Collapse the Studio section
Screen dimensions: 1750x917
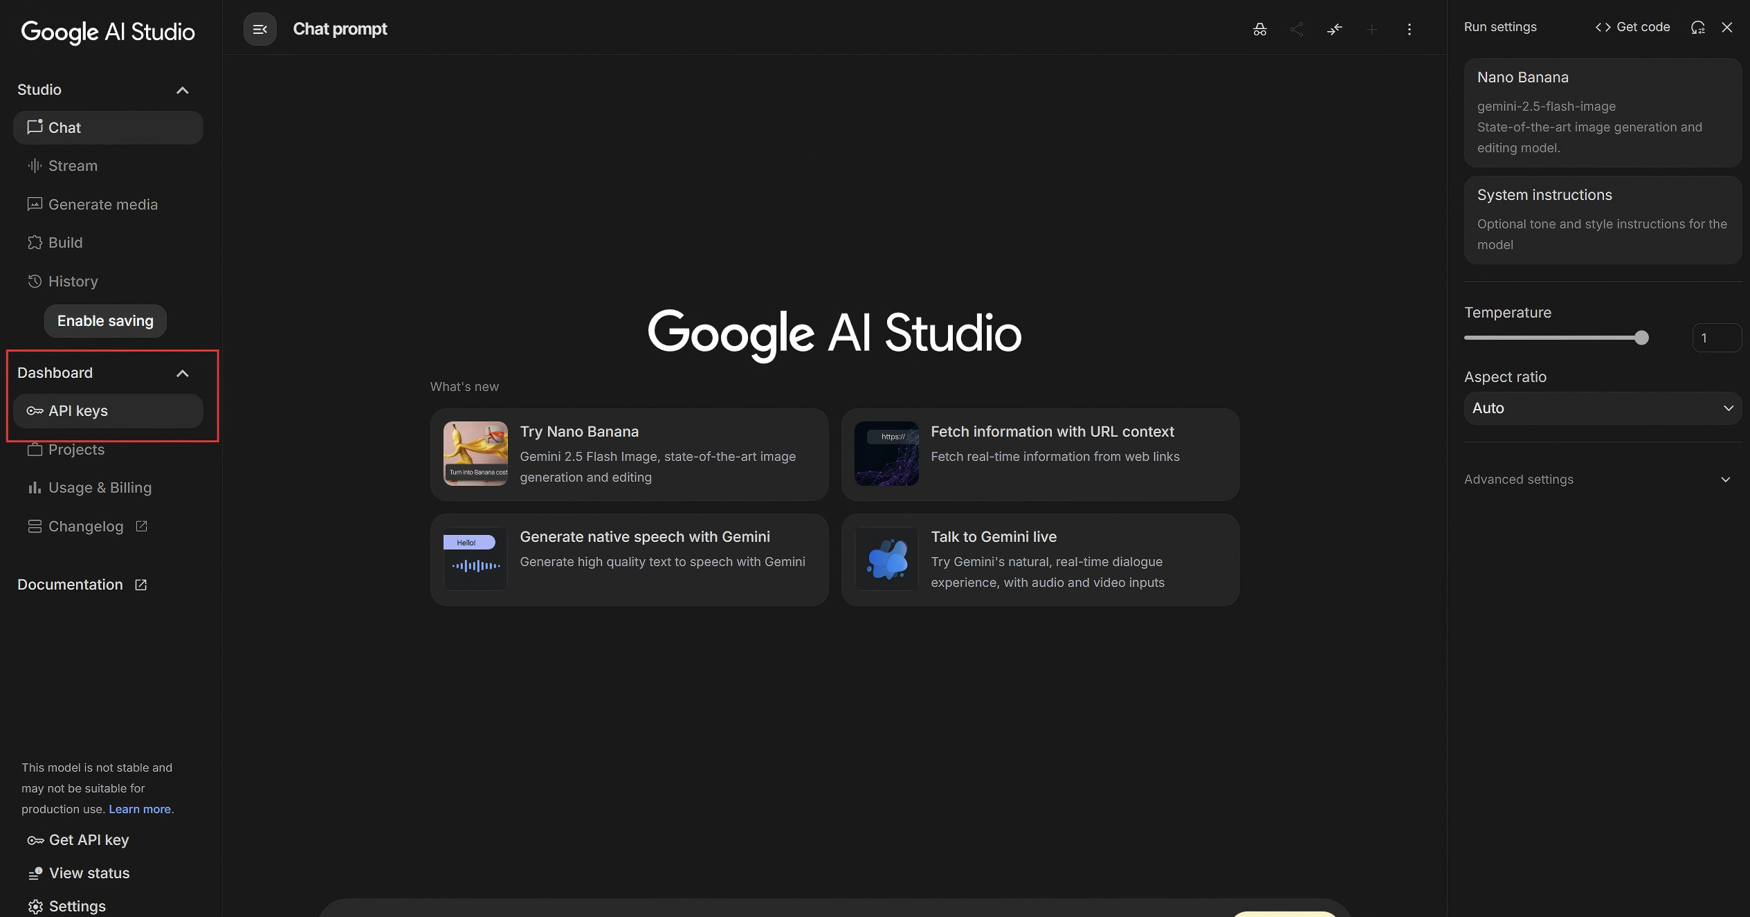(183, 90)
